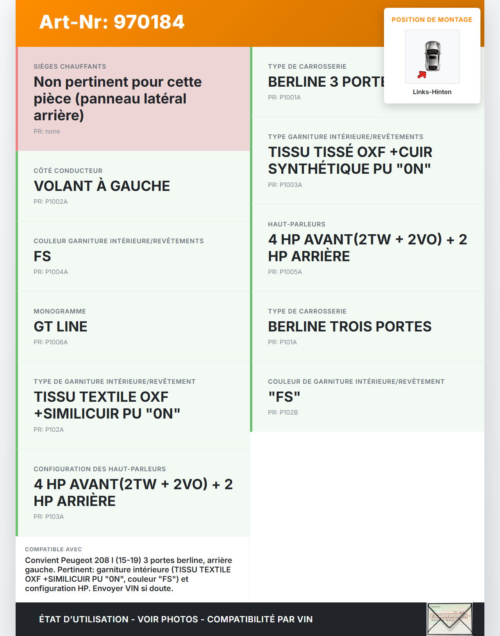Click the Haut-Parleurs card with PR: P1005A
The image size is (500, 636).
point(367,248)
